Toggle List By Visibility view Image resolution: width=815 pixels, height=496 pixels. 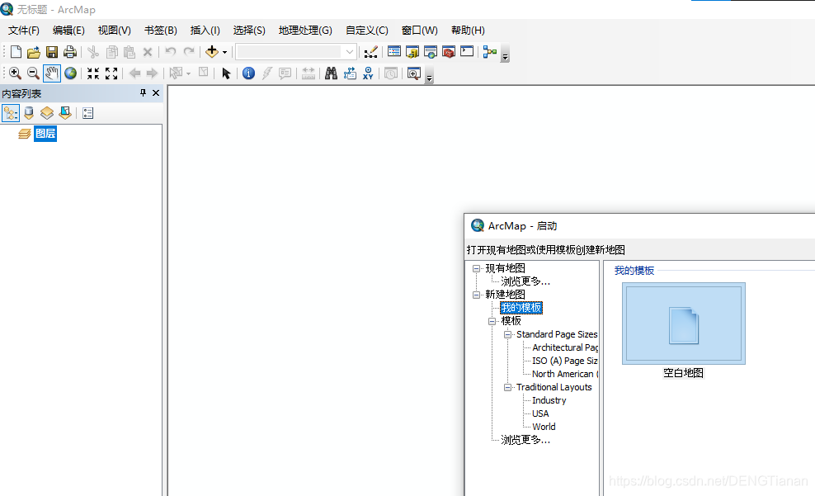47,113
